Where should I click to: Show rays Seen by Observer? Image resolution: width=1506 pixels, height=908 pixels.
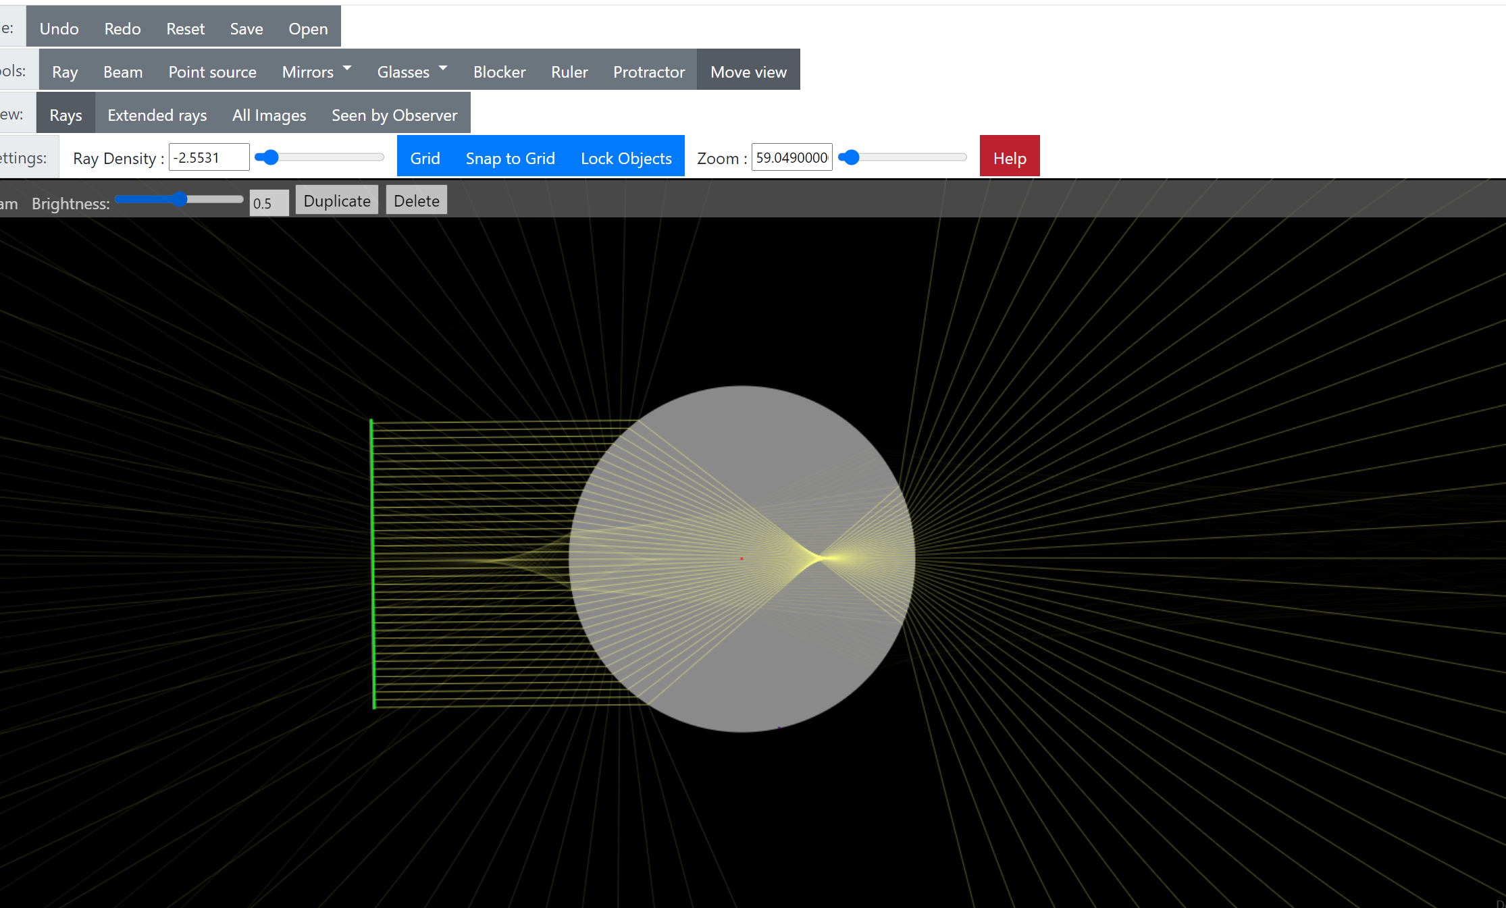point(394,115)
